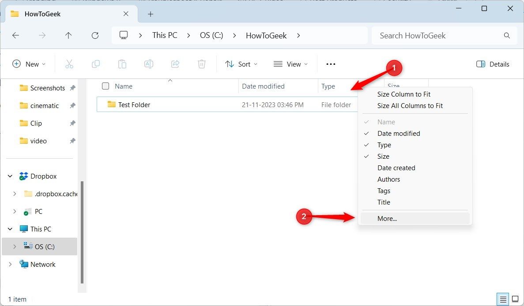Image resolution: width=524 pixels, height=306 pixels.
Task: Sort by the Type column header
Action: [x=328, y=86]
